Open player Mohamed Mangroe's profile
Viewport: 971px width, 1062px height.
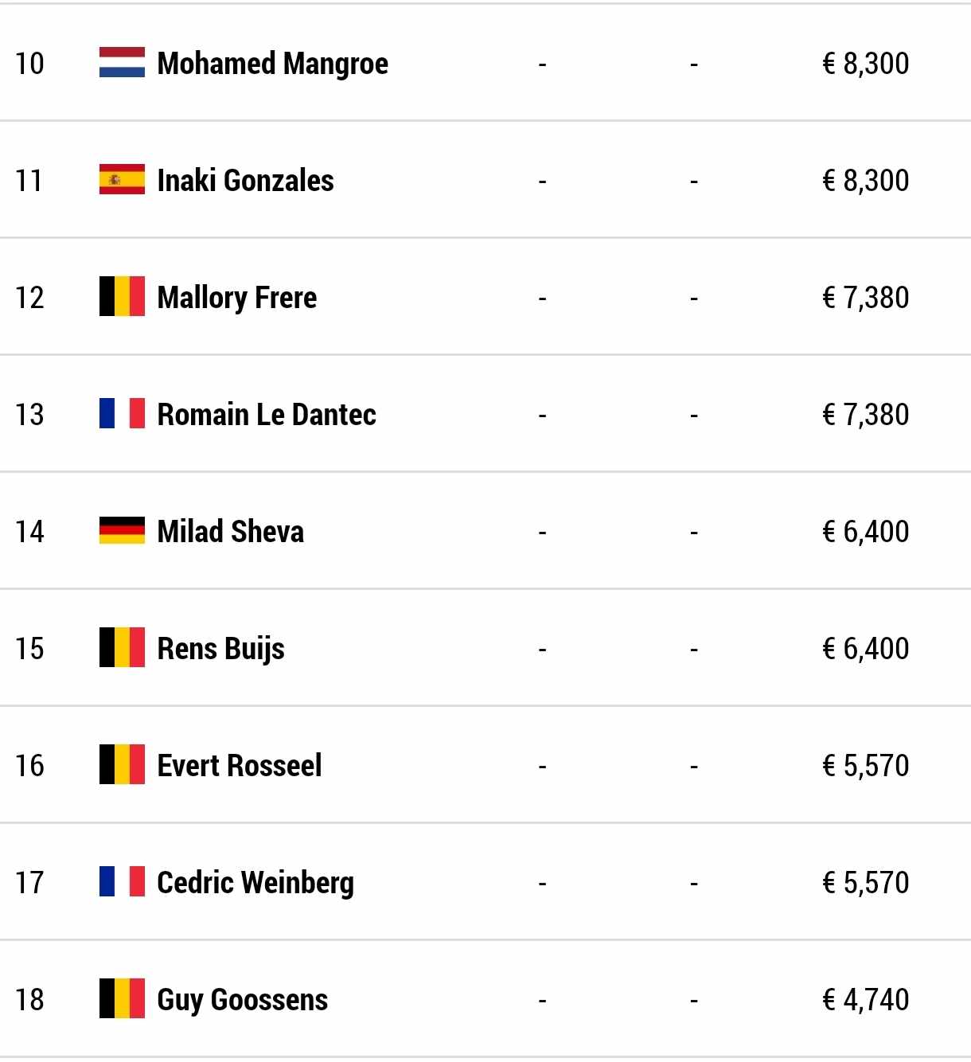273,64
